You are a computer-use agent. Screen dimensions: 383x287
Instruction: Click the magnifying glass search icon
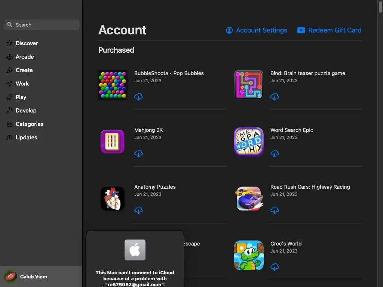pos(9,25)
